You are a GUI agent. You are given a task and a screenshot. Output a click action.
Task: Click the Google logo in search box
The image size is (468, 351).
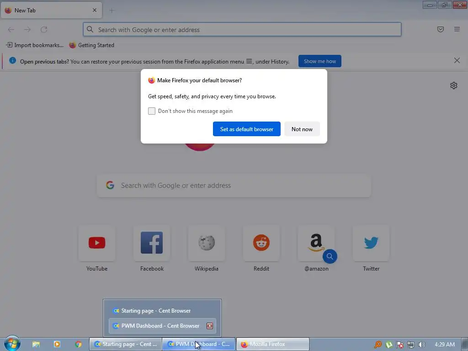pos(110,185)
